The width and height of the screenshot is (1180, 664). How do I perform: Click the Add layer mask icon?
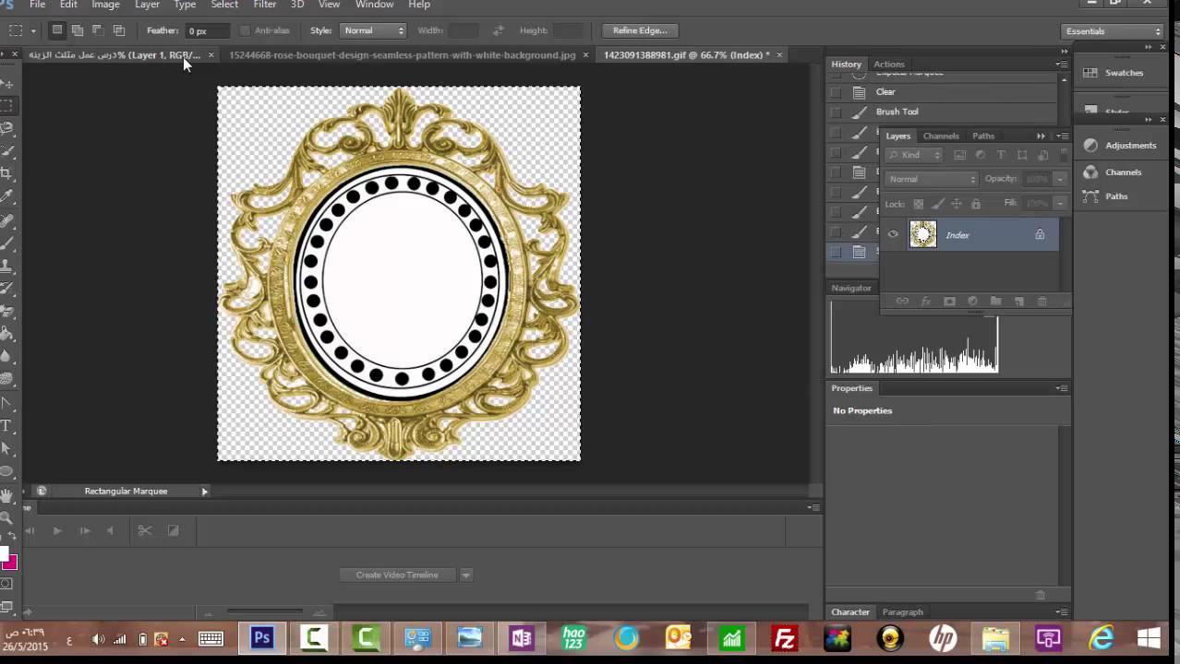coord(949,302)
